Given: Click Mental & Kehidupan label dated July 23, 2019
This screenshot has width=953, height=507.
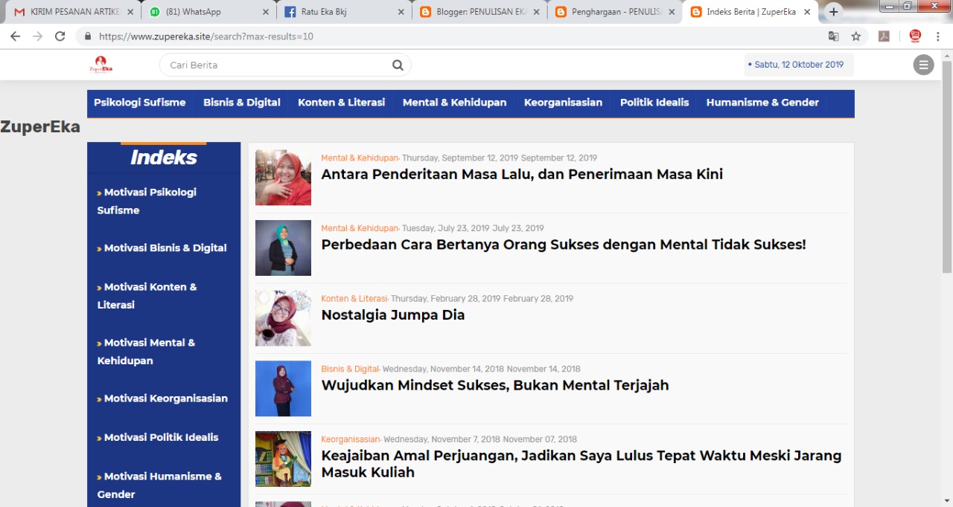Looking at the screenshot, I should click(360, 228).
